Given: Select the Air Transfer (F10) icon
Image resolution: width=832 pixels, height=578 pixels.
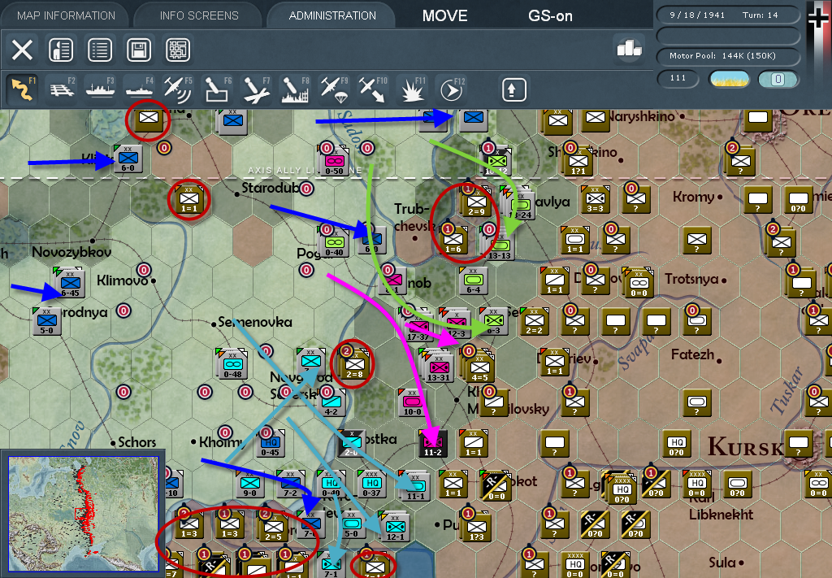Looking at the screenshot, I should pyautogui.click(x=373, y=89).
